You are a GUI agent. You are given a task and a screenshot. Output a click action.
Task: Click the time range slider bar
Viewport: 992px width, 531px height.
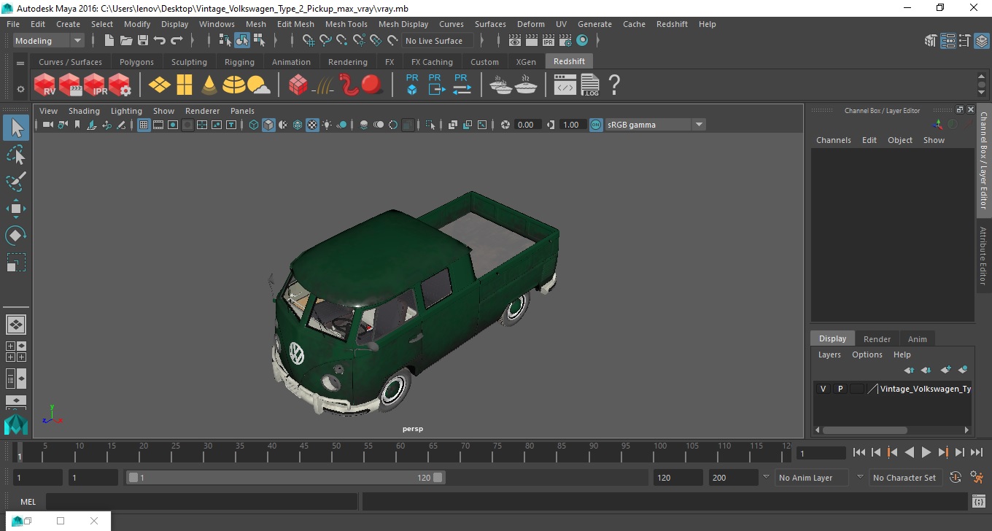click(285, 478)
